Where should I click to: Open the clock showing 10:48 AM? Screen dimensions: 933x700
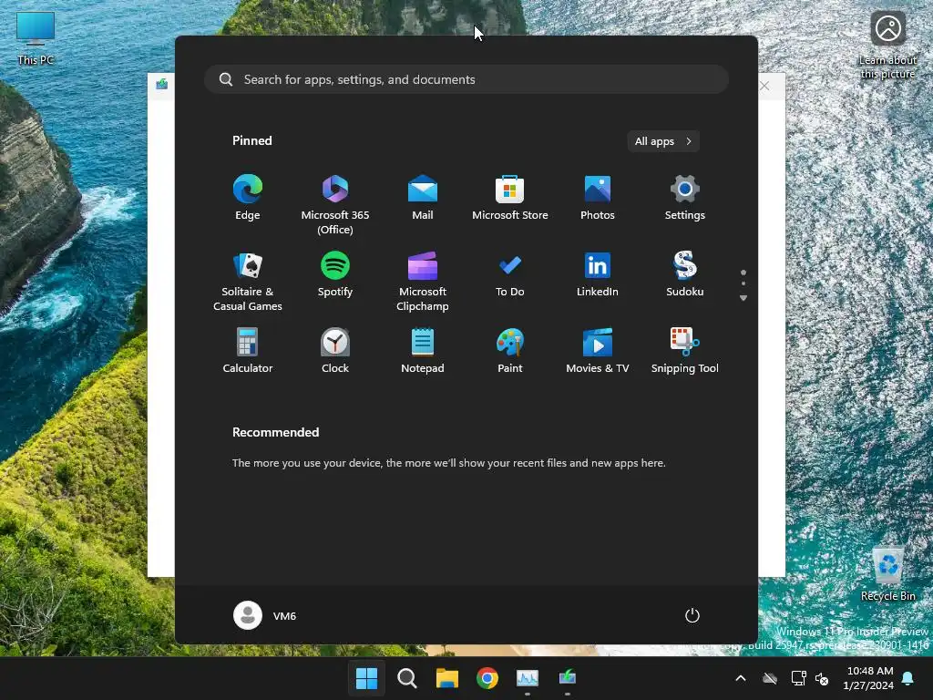point(868,678)
